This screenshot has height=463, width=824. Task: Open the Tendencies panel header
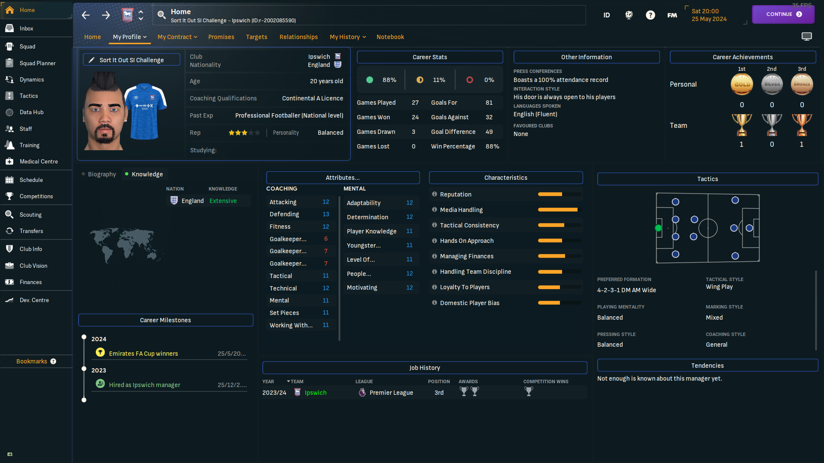click(x=708, y=366)
